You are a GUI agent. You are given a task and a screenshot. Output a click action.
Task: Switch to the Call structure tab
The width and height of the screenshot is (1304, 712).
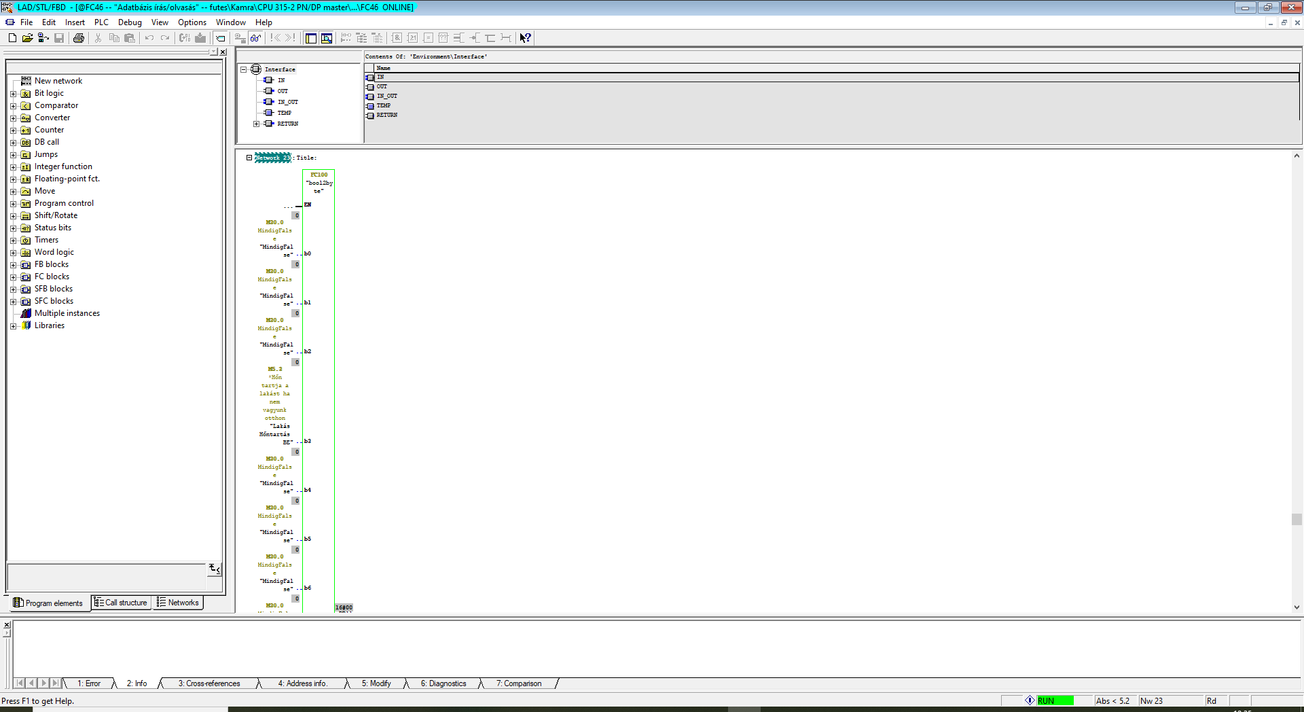tap(122, 603)
